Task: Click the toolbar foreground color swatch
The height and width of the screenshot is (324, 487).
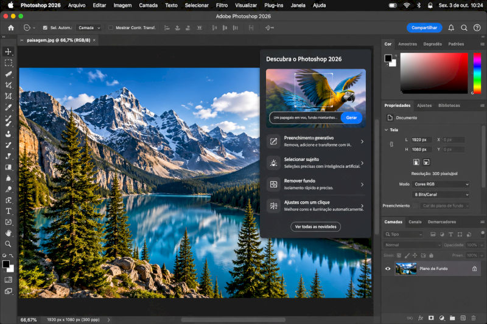Action: coord(5,264)
